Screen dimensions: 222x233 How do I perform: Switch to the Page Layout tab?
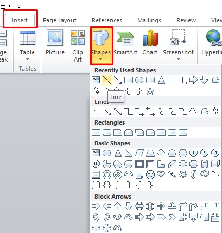(x=60, y=20)
